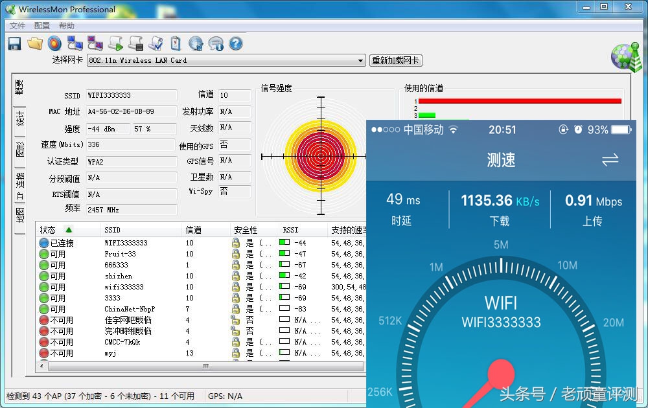
Task: Open the clipboard report icon
Action: pyautogui.click(x=175, y=43)
